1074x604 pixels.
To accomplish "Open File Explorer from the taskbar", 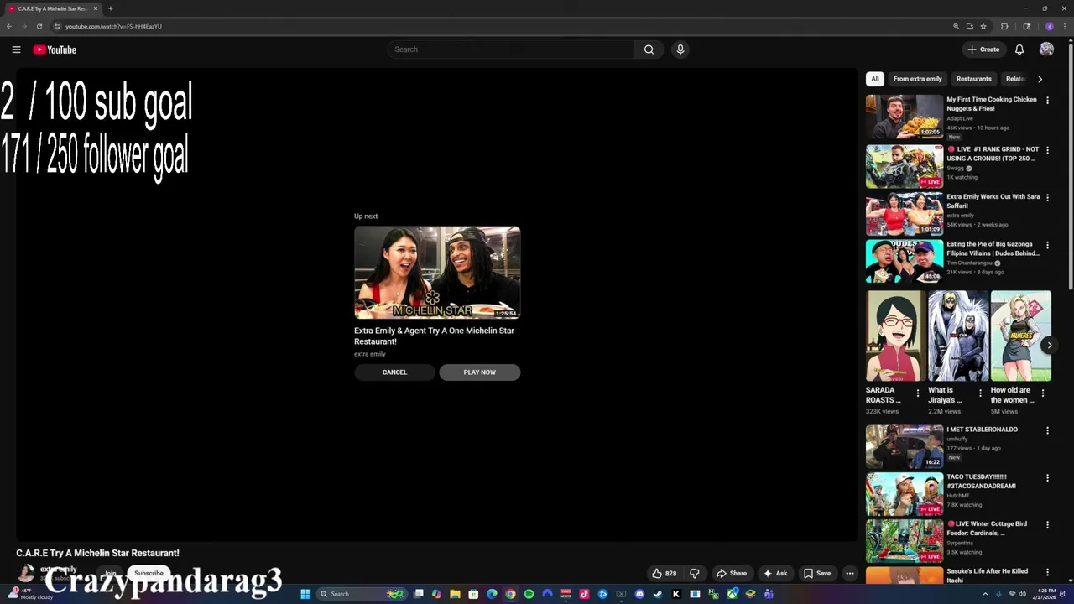I will pyautogui.click(x=455, y=594).
